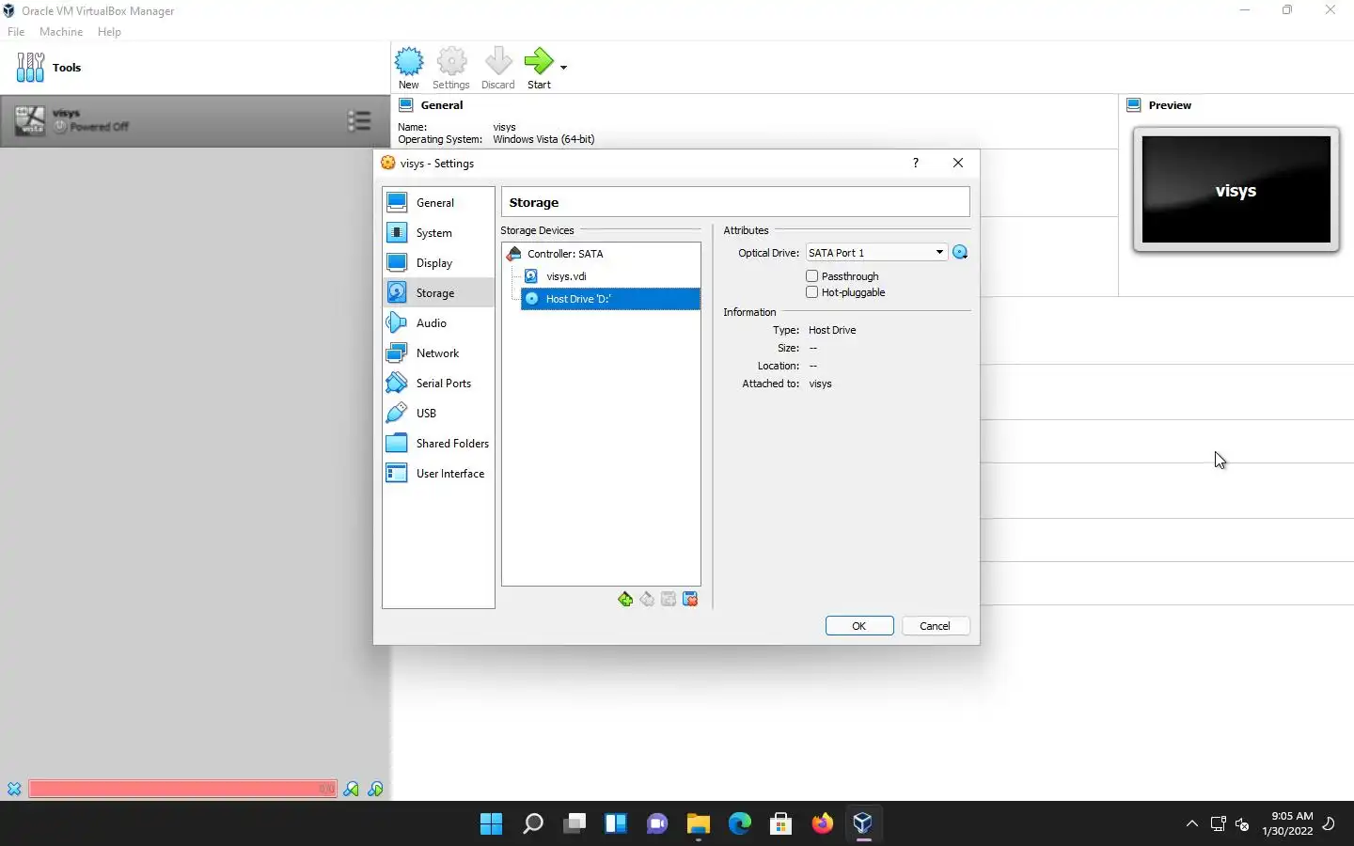
Task: Open the System settings category
Action: [x=438, y=232]
